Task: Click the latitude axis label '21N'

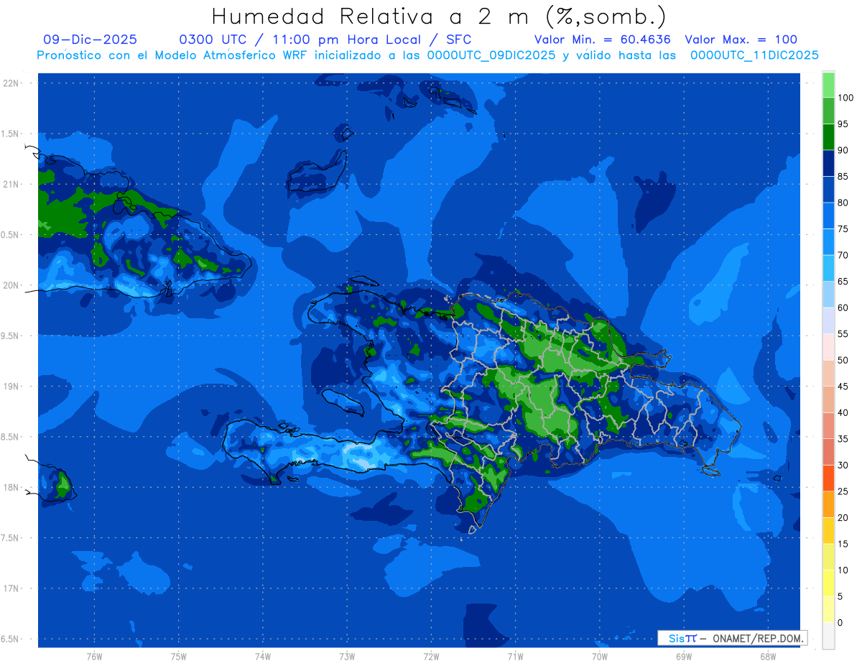Action: 11,184
